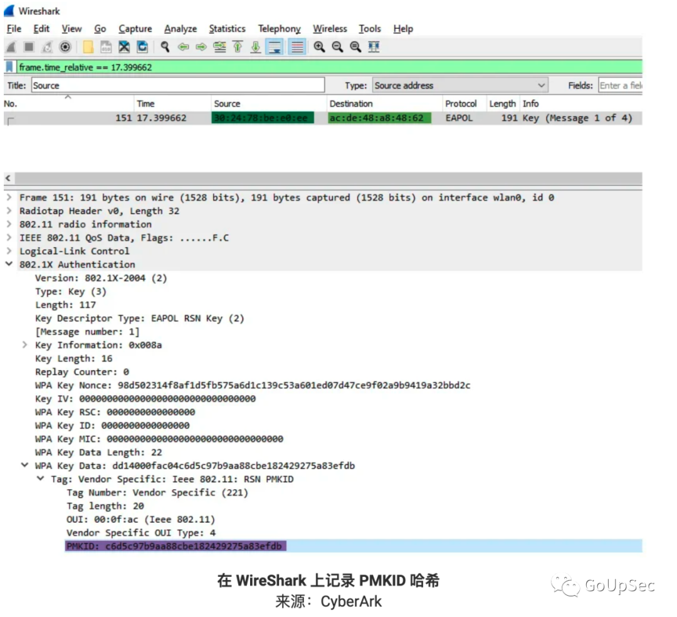Click the display filter bookmark icon
This screenshot has height=617, width=677.
click(x=9, y=67)
